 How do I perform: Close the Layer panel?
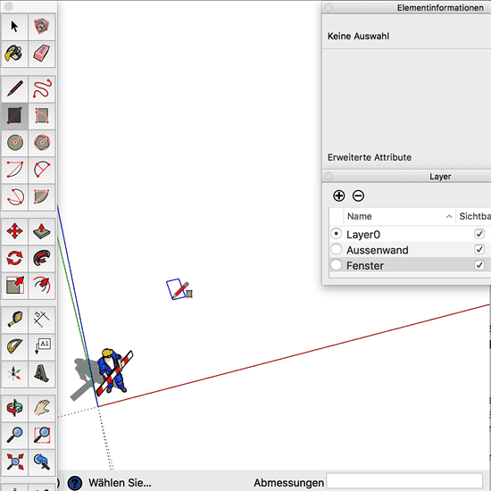pyautogui.click(x=329, y=176)
